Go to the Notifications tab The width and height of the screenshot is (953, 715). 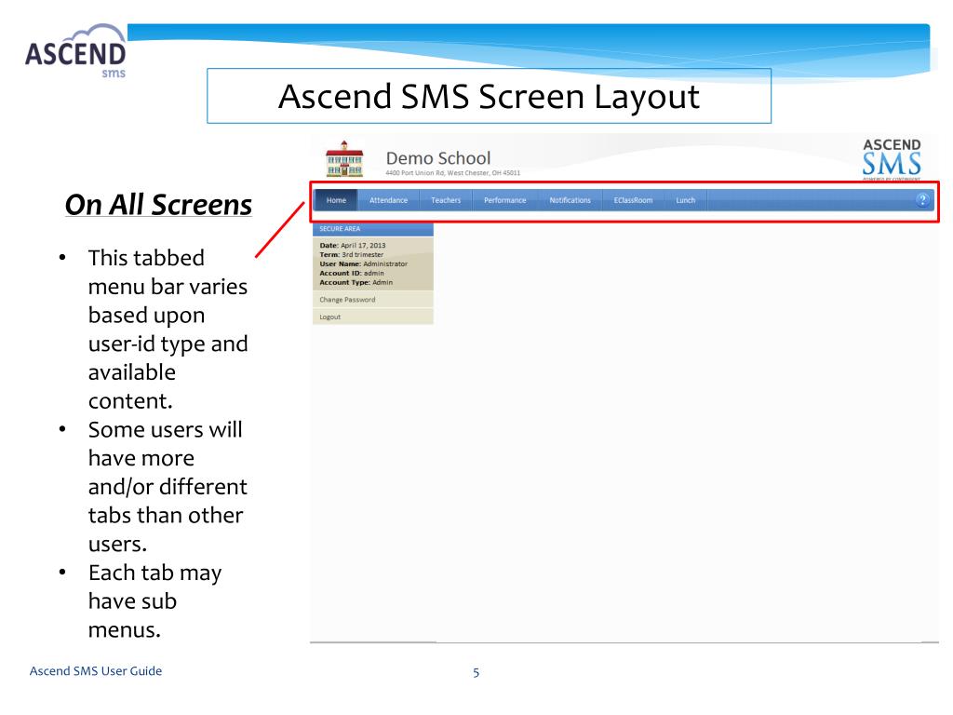click(x=570, y=200)
